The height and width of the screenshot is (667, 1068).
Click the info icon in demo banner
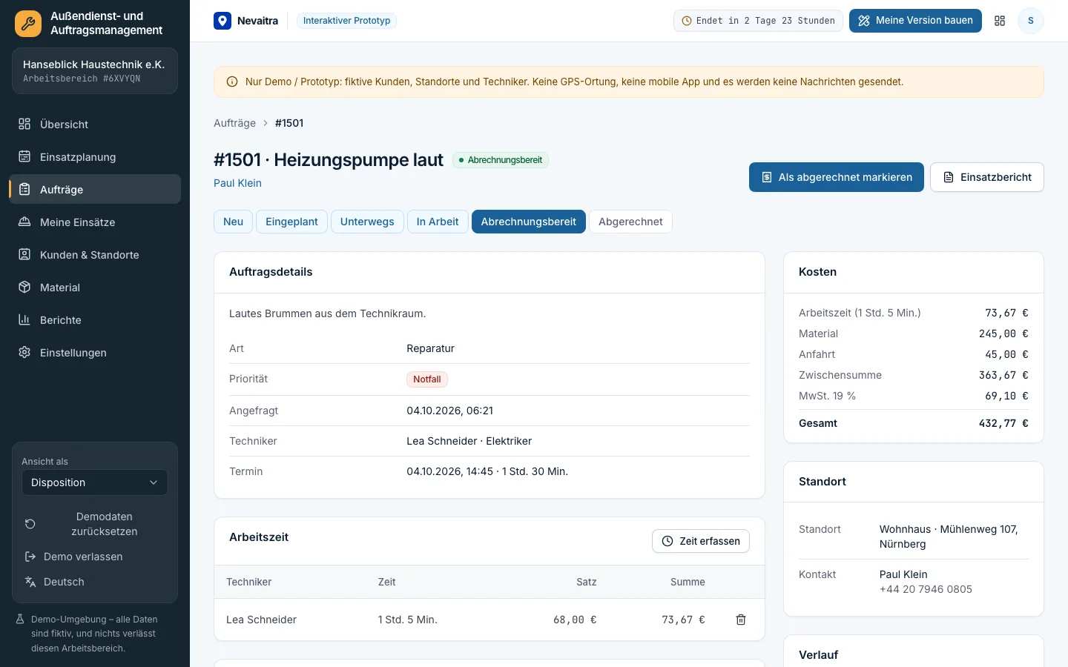232,82
